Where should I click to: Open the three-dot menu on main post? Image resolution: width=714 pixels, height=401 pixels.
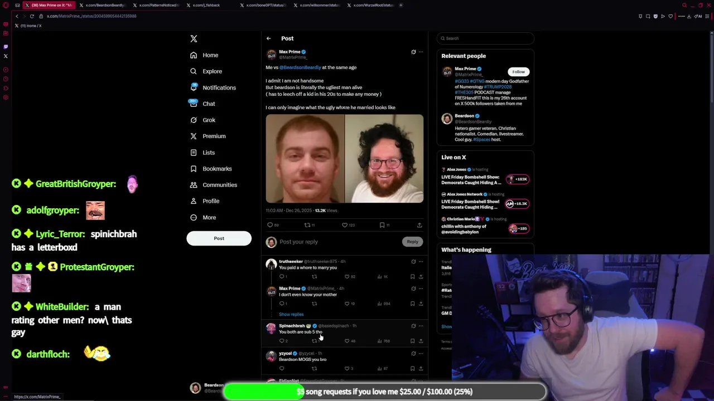[x=421, y=52]
